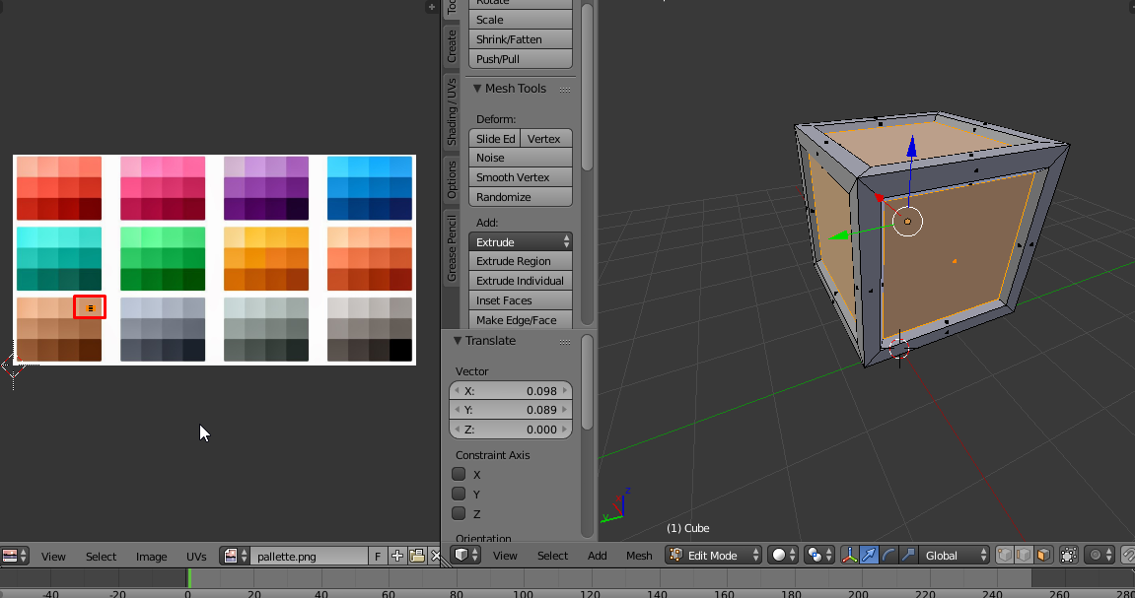Open the viewport shading selector

[x=783, y=555]
